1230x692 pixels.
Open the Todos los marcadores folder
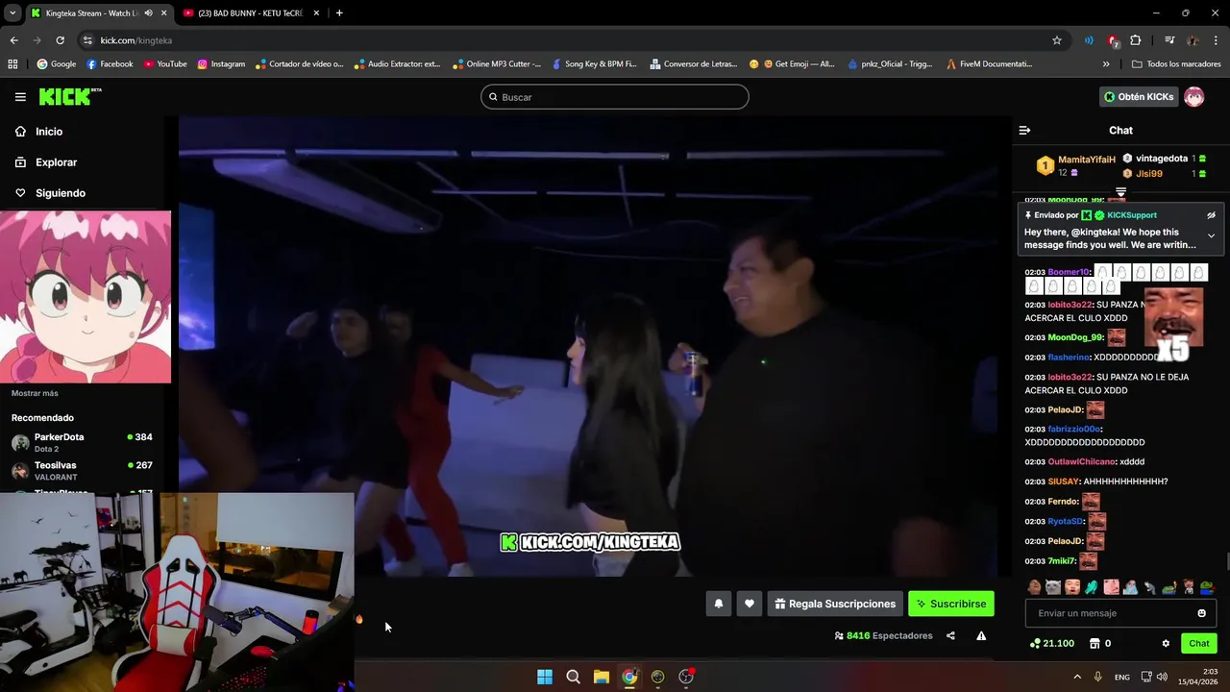(x=1176, y=64)
